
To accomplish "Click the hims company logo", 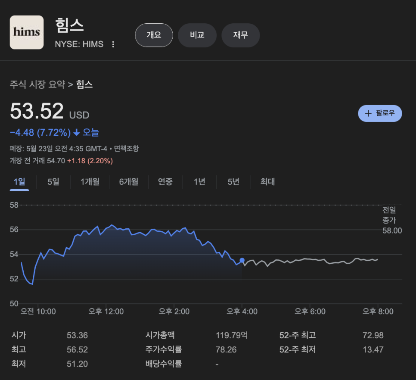I will pos(27,32).
